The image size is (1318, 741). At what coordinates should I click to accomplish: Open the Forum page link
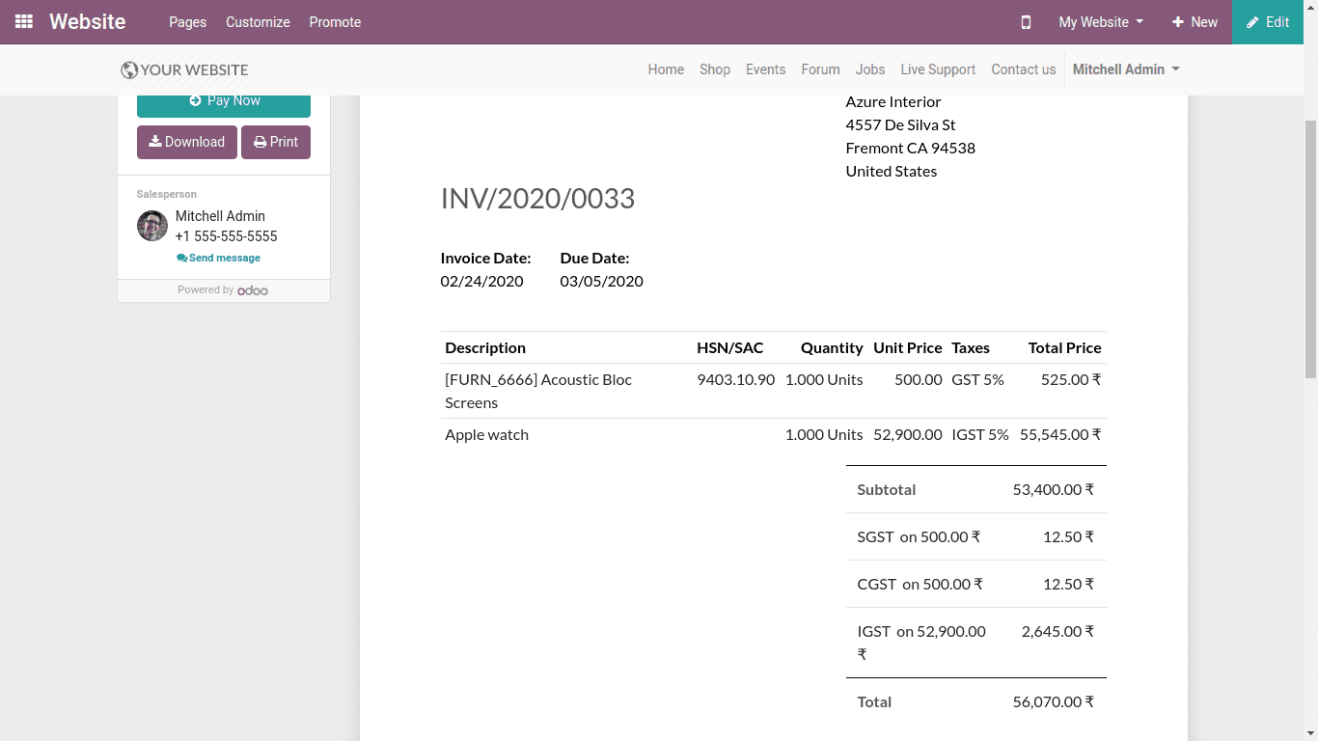pyautogui.click(x=820, y=69)
